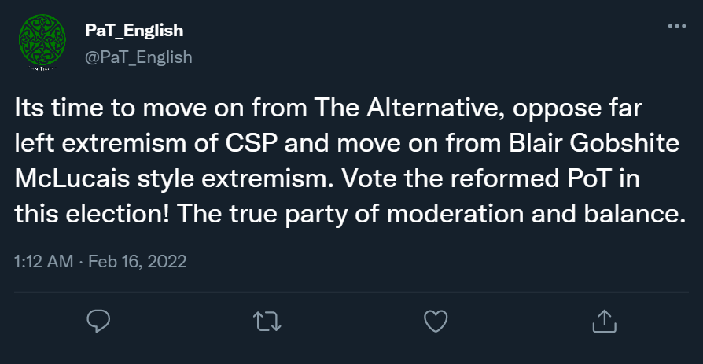Viewport: 703px width, 364px height.
Task: Click the green Celtic knot profile avatar
Action: point(37,45)
